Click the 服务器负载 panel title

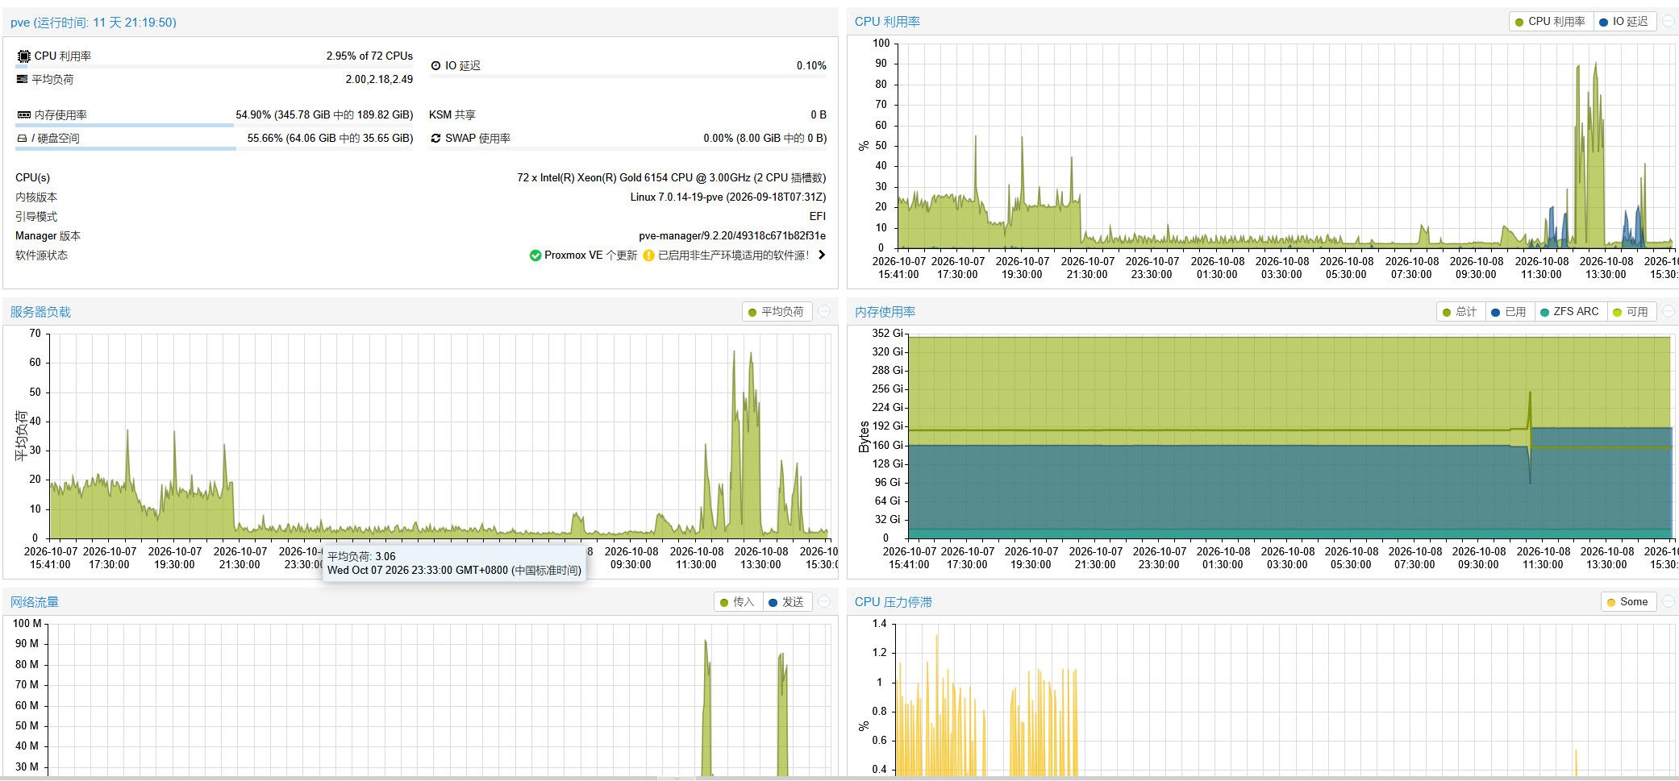pyautogui.click(x=40, y=312)
